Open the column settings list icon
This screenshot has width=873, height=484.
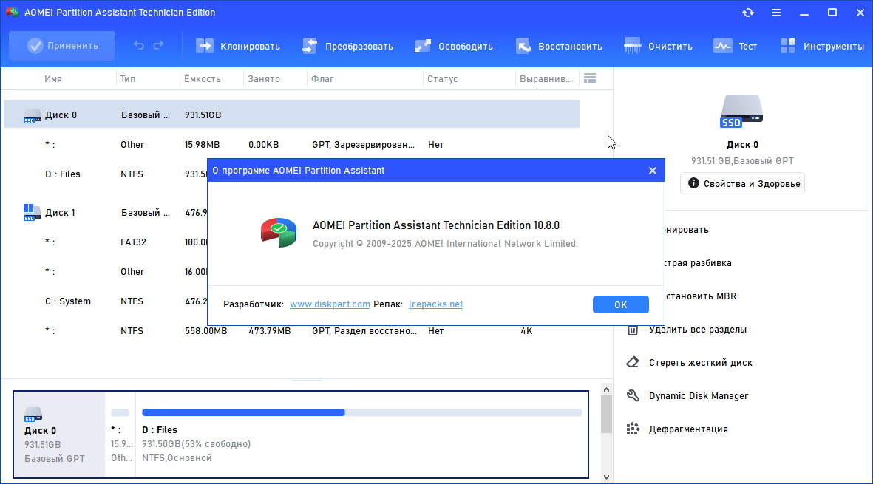pyautogui.click(x=590, y=78)
